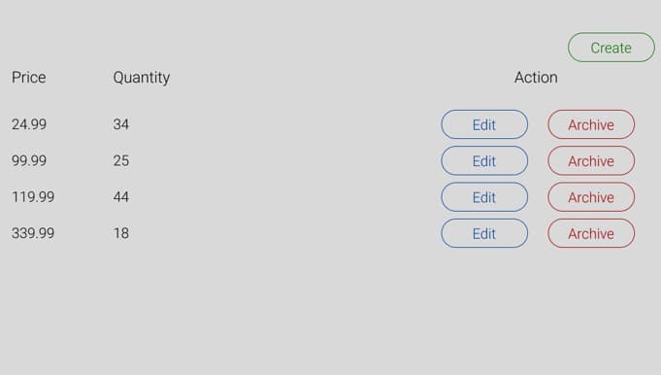Select the Action column header
Image resolution: width=661 pixels, height=375 pixels.
tap(536, 77)
